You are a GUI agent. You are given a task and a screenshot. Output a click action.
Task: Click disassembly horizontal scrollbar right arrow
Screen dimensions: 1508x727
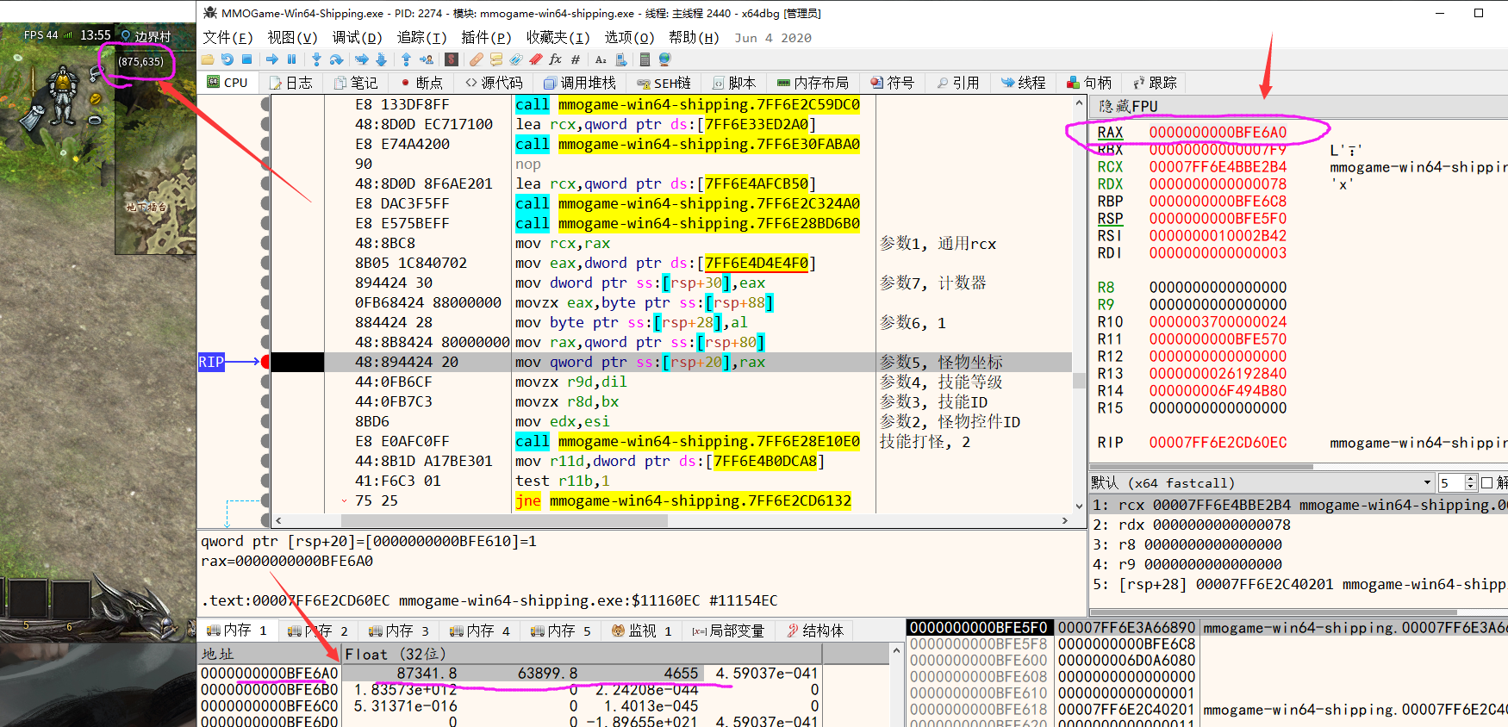(1065, 520)
